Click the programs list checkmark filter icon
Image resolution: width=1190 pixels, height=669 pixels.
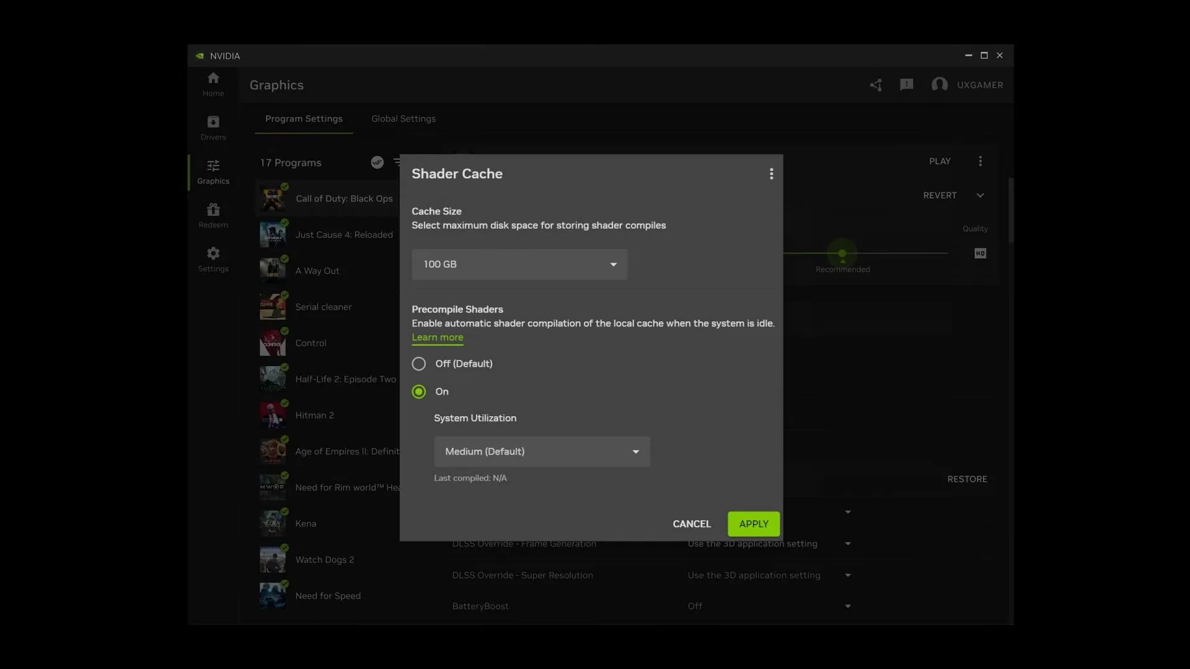377,162
